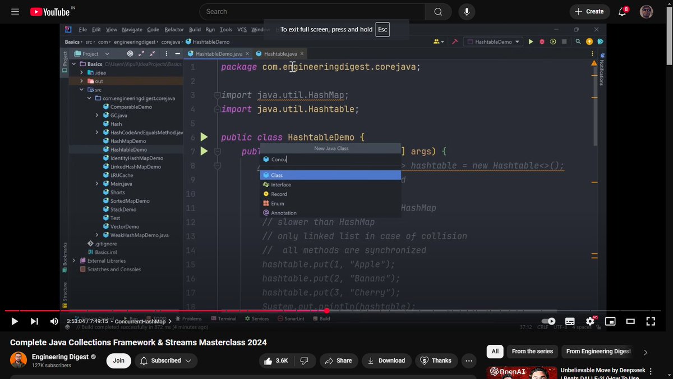Screen dimensions: 673x379
Task: Toggle the Subscribed notification button
Action: [x=166, y=360]
